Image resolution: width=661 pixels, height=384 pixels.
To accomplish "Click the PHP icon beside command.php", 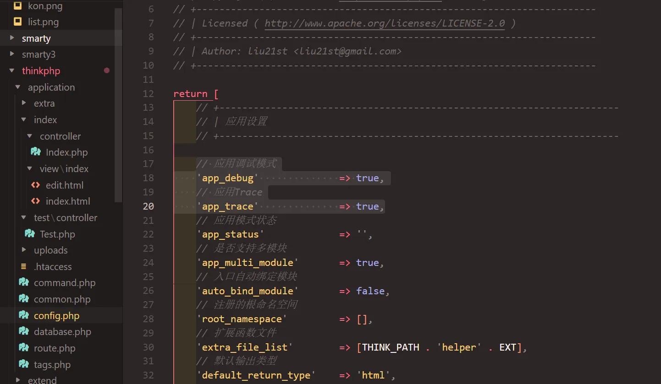I will (23, 282).
